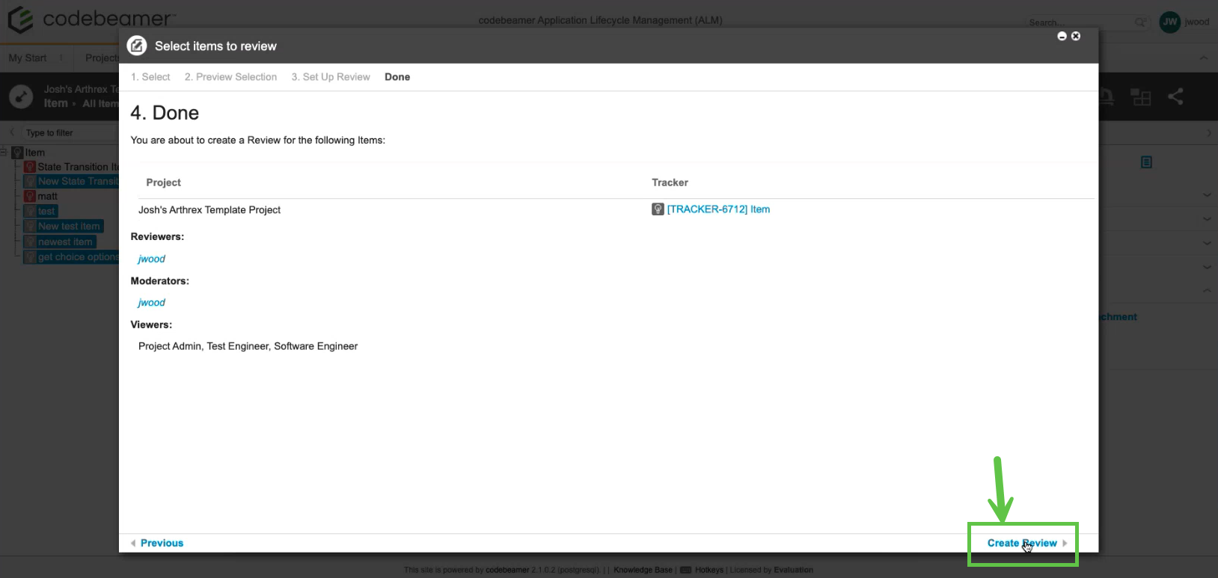1218x578 pixels.
Task: Click the tracker icon before TRACKER-6712
Action: (658, 209)
